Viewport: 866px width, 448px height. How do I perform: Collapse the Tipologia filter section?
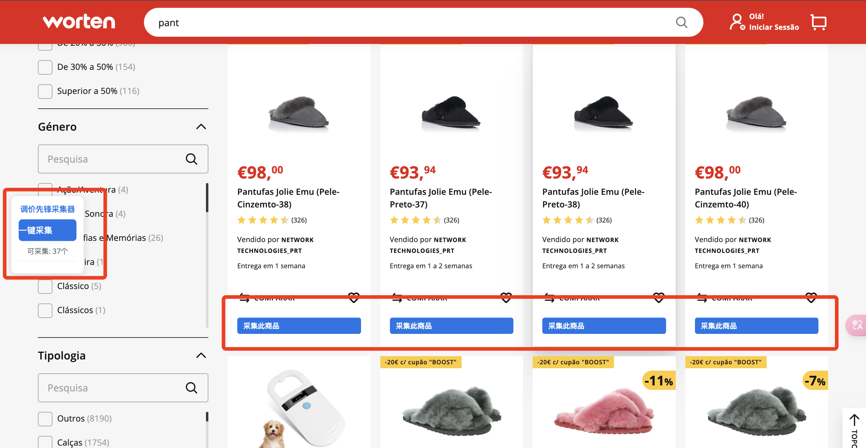point(201,356)
